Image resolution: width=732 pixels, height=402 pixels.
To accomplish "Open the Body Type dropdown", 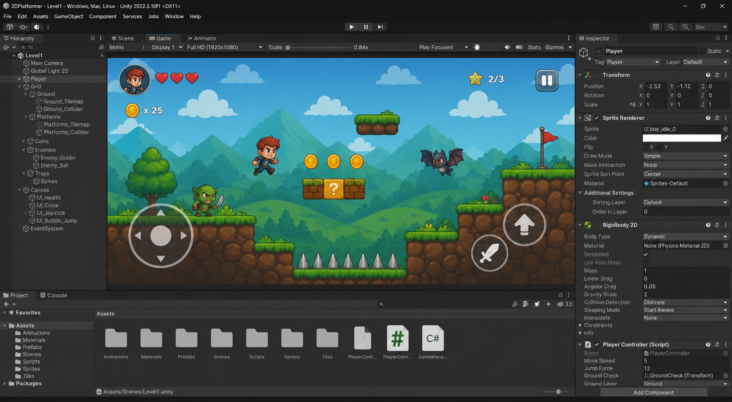I will tap(686, 236).
